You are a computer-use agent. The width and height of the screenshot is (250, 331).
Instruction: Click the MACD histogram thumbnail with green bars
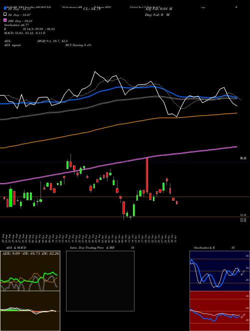pos(30,311)
